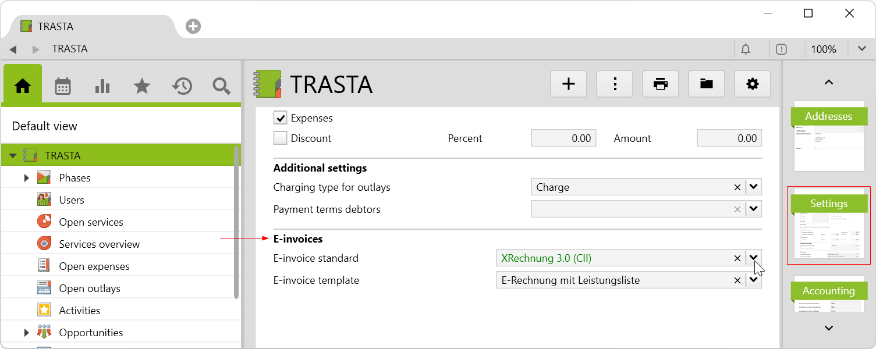
Task: Open the Addresses thumbnail panel
Action: [x=829, y=137]
